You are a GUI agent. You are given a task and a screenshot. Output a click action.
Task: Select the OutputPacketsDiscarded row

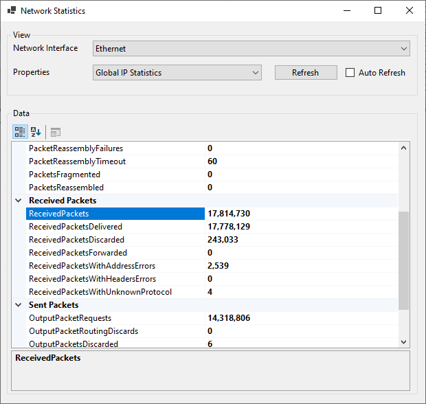212,343
